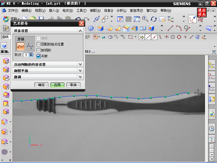Close the 艺术样条 dialog
Image resolution: width=217 pixels, height=163 pixels.
tap(81, 23)
